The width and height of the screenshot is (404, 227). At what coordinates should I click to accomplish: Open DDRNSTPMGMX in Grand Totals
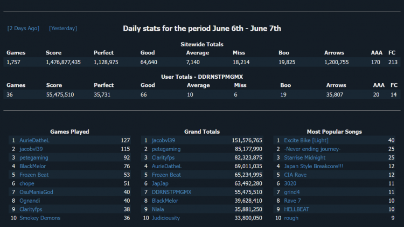[x=171, y=192]
